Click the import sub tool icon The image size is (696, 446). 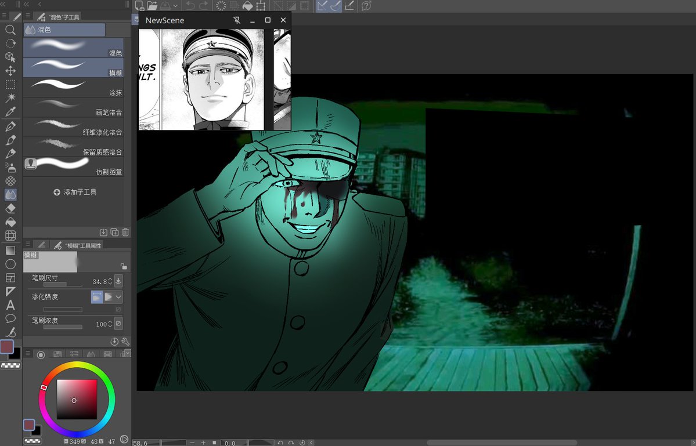pyautogui.click(x=103, y=233)
